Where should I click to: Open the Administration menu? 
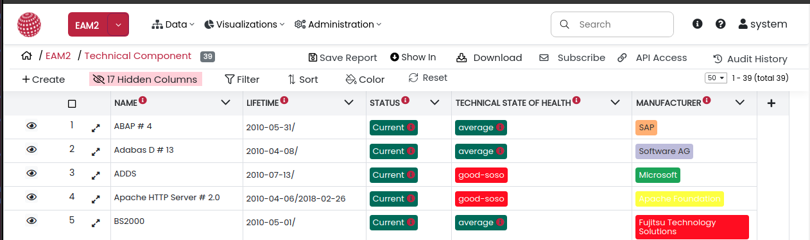pos(338,24)
